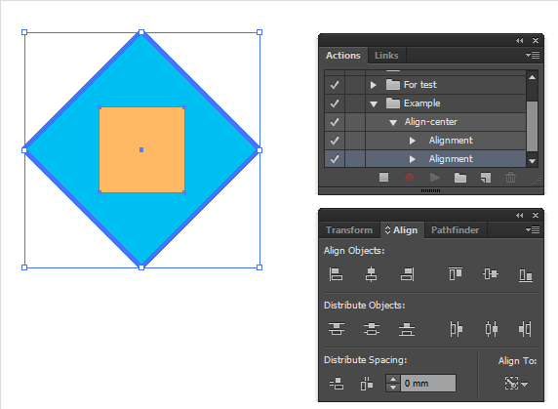Toggle dialog box for For test set
Image resolution: width=558 pixels, height=409 pixels.
pyautogui.click(x=355, y=85)
